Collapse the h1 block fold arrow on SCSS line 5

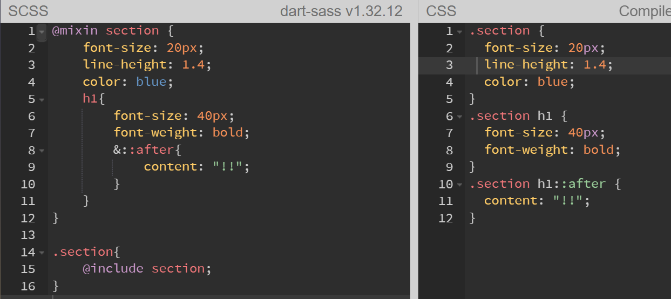[x=42, y=99]
